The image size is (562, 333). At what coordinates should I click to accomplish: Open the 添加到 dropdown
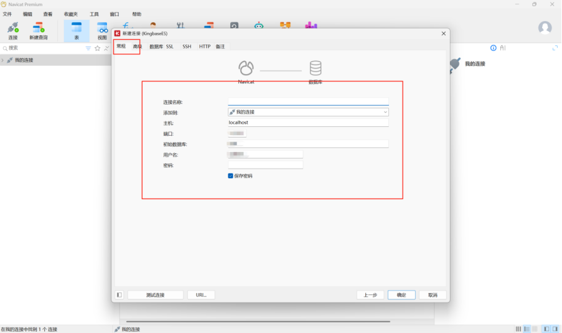click(308, 112)
